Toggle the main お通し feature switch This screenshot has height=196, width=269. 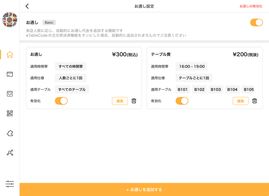click(x=256, y=23)
